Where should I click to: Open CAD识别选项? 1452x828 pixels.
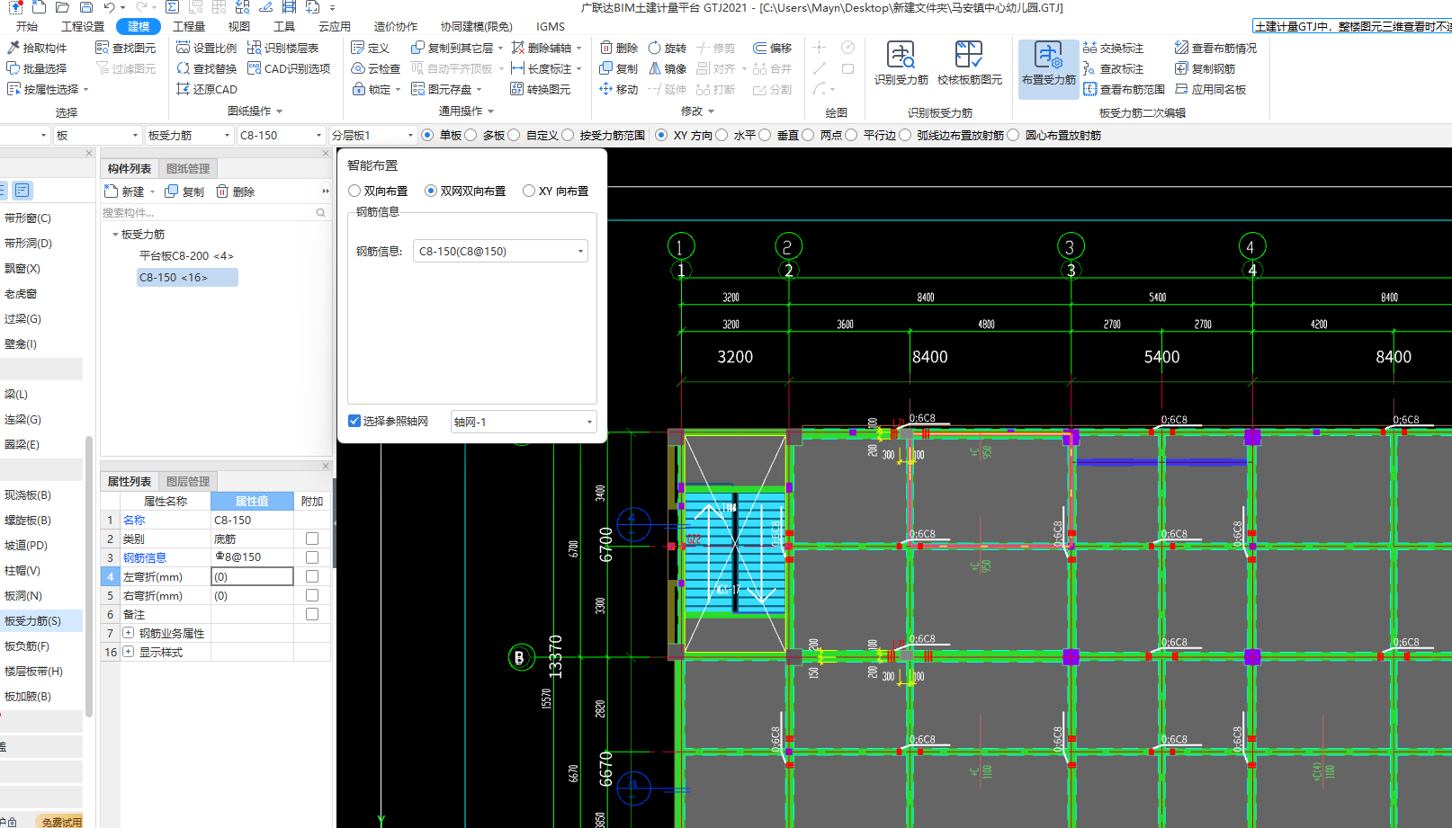pyautogui.click(x=289, y=68)
